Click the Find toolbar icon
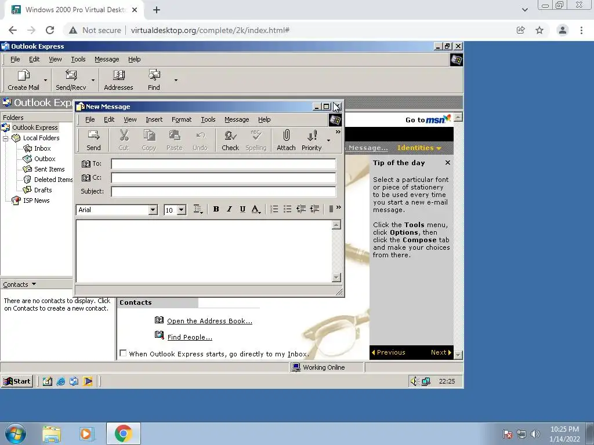The height and width of the screenshot is (445, 594). (x=154, y=75)
